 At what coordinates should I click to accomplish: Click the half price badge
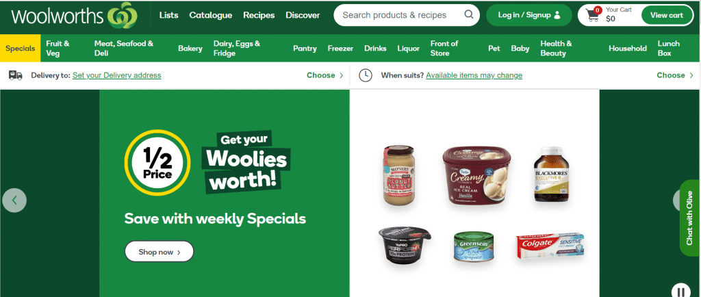coord(157,163)
